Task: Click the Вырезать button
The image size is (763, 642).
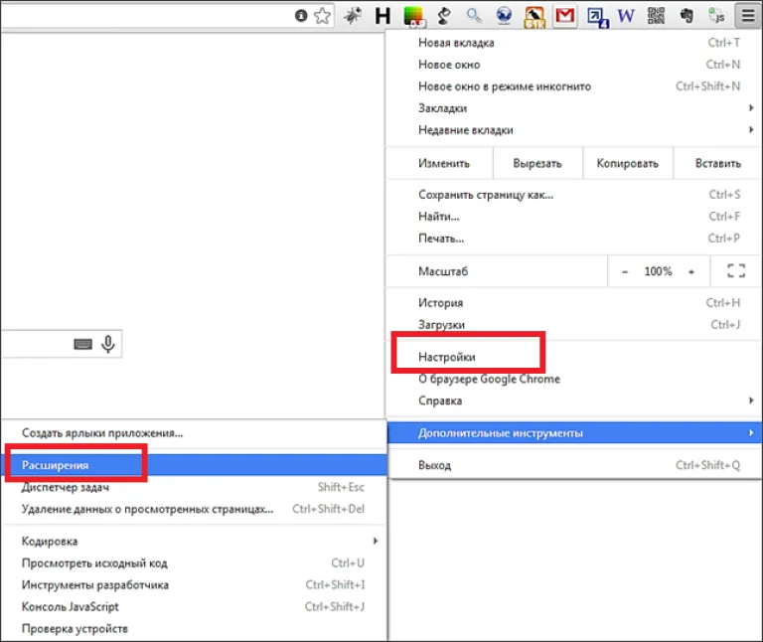Action: (x=537, y=164)
